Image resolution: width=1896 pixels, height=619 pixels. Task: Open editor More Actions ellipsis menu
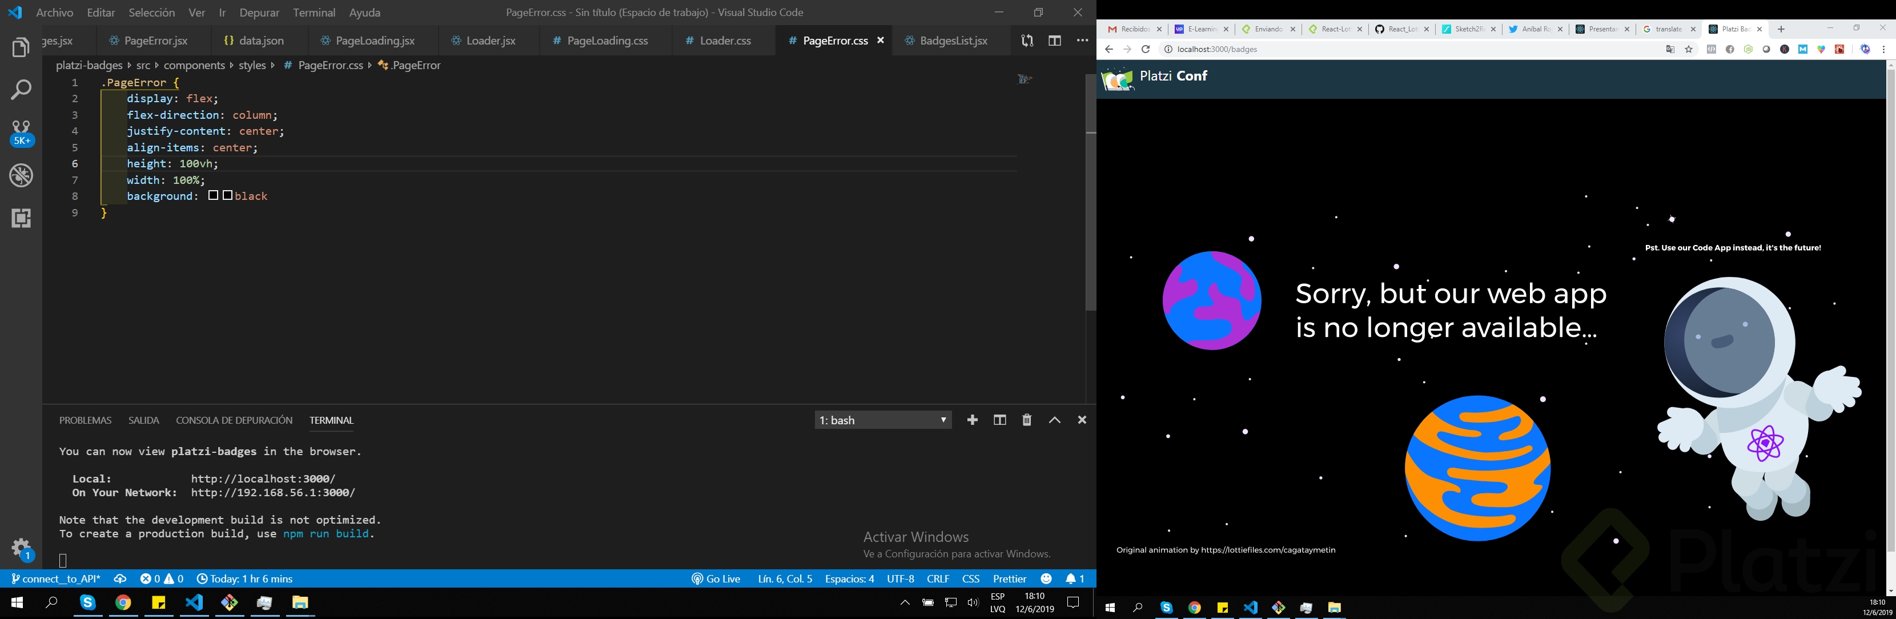point(1082,41)
